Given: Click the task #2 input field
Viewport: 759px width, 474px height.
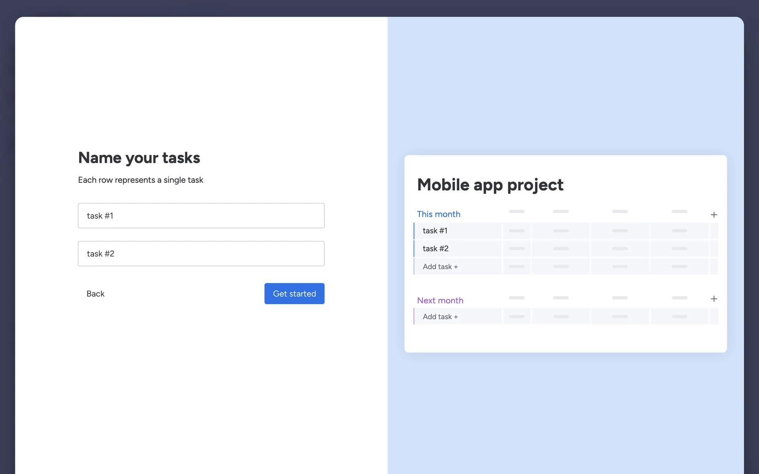Looking at the screenshot, I should pyautogui.click(x=201, y=254).
